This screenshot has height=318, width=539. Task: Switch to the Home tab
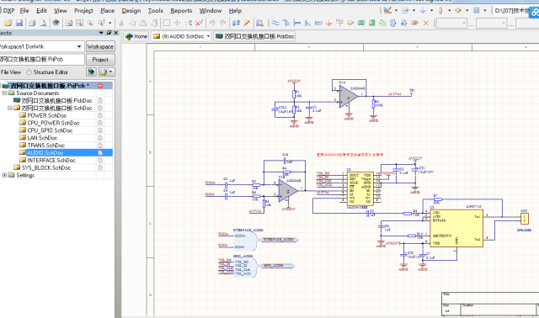(136, 36)
